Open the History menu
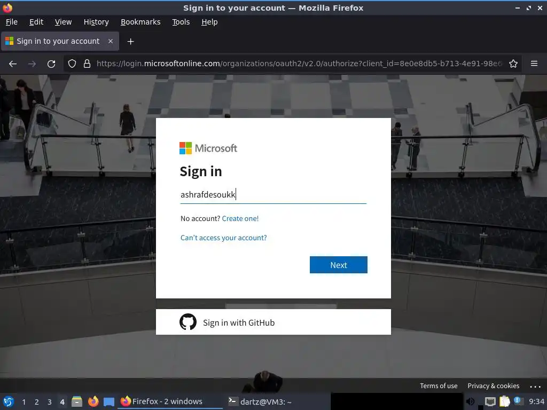This screenshot has height=410, width=547. (x=96, y=22)
